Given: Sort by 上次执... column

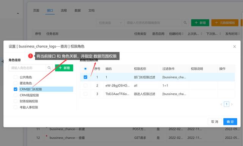Looking at the screenshot, I should (x=201, y=34).
